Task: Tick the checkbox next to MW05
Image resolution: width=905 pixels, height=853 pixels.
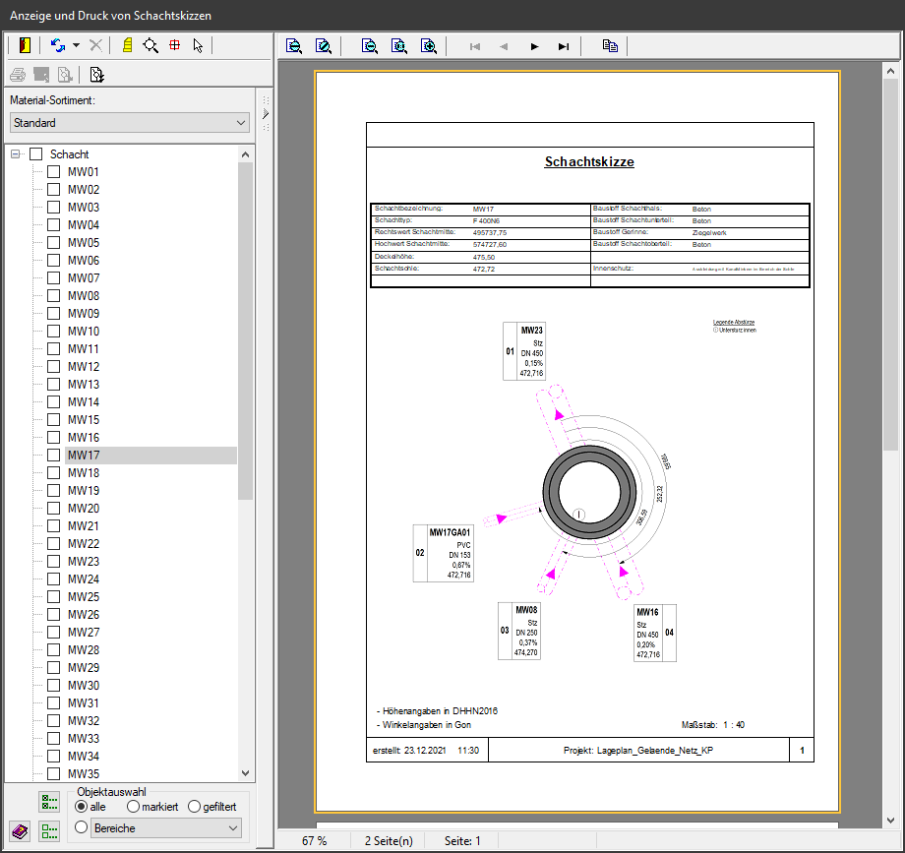Action: click(x=54, y=243)
